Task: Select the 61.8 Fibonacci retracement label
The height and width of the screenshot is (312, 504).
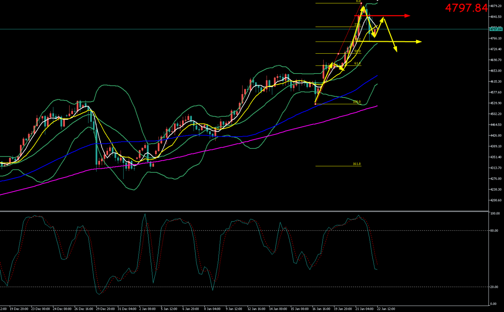Action: tap(358, 64)
